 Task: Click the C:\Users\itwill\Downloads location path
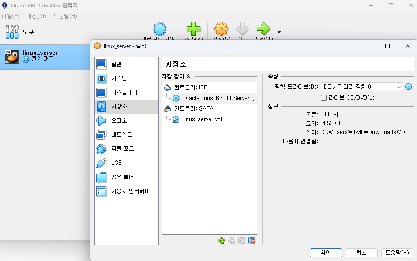[x=367, y=132]
